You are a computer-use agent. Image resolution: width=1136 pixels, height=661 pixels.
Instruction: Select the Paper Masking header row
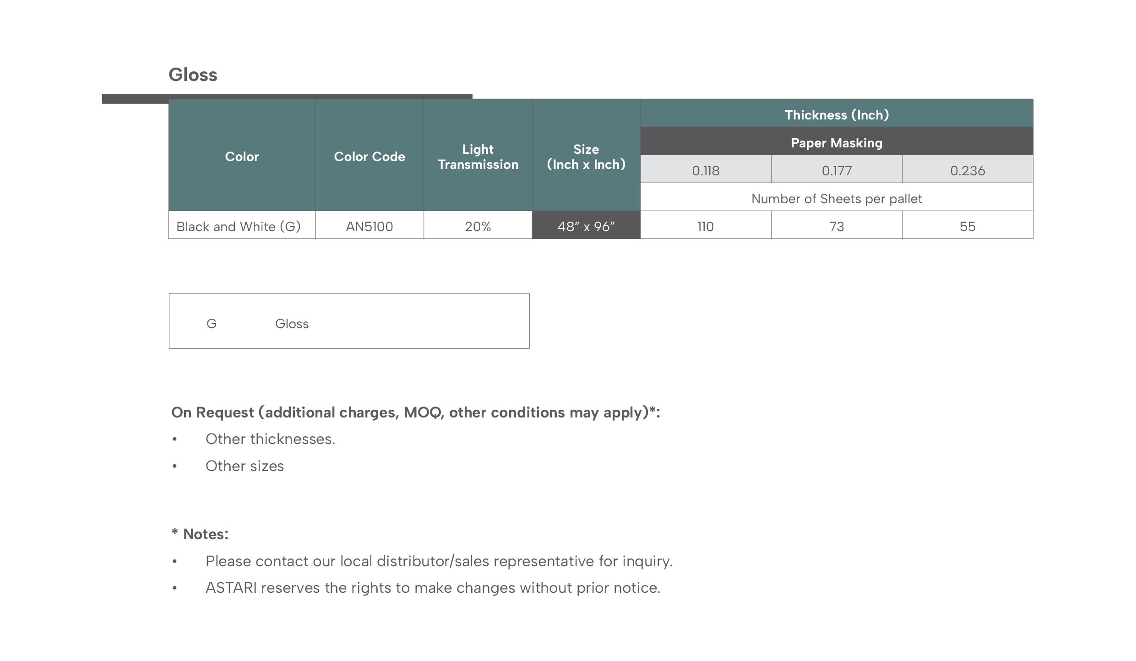[837, 141]
